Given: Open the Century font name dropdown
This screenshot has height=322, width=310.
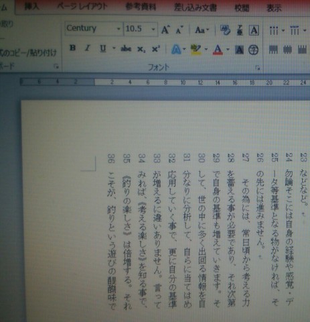Looking at the screenshot, I should pyautogui.click(x=119, y=29).
